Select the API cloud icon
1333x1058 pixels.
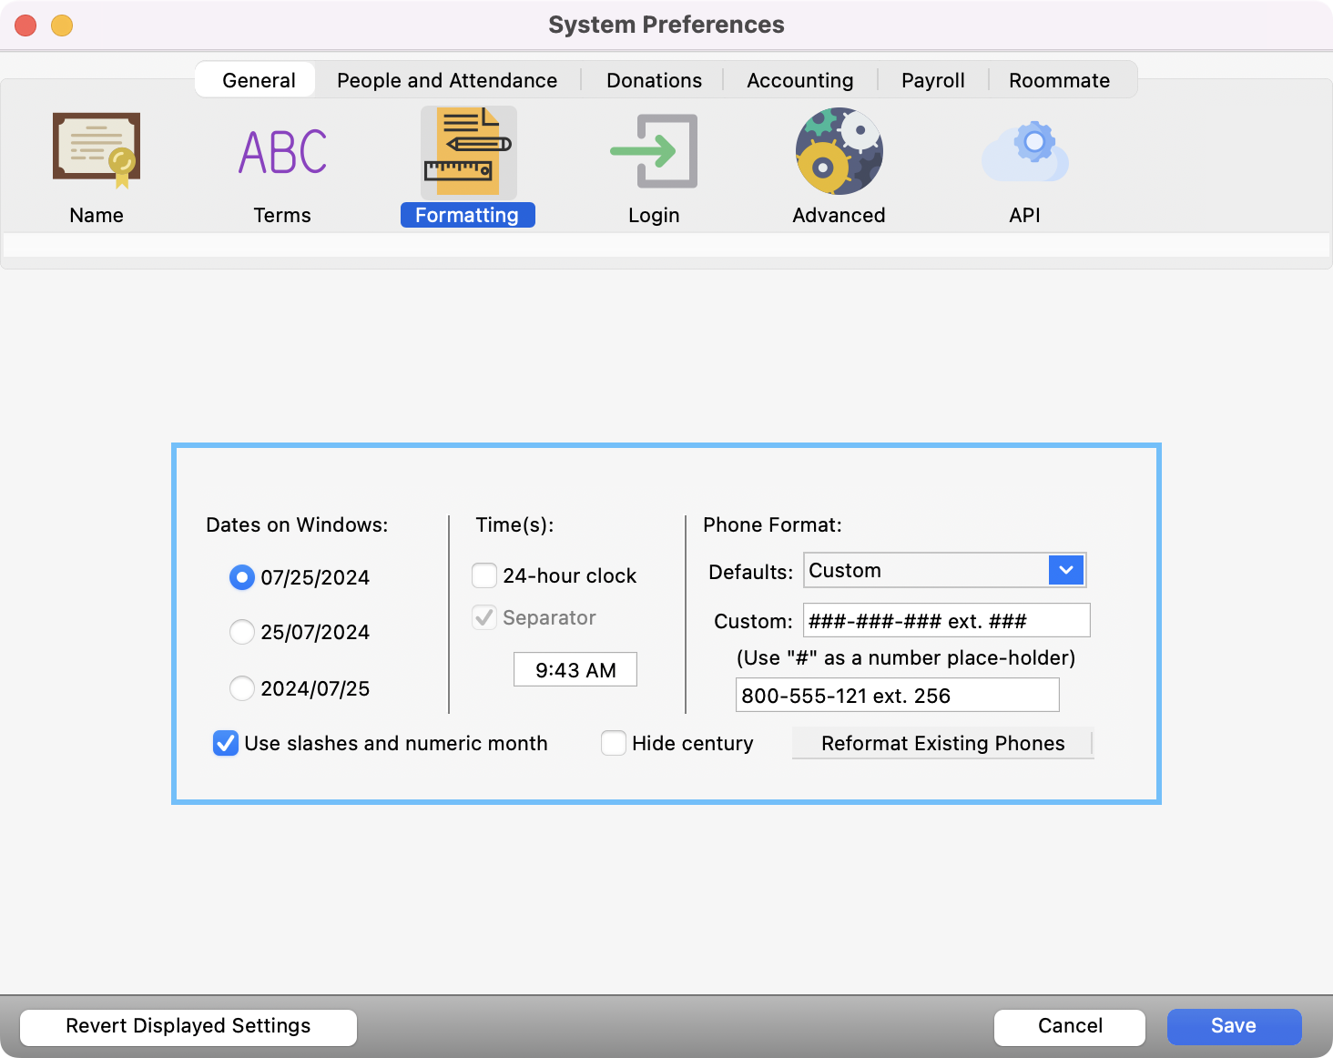coord(1024,151)
